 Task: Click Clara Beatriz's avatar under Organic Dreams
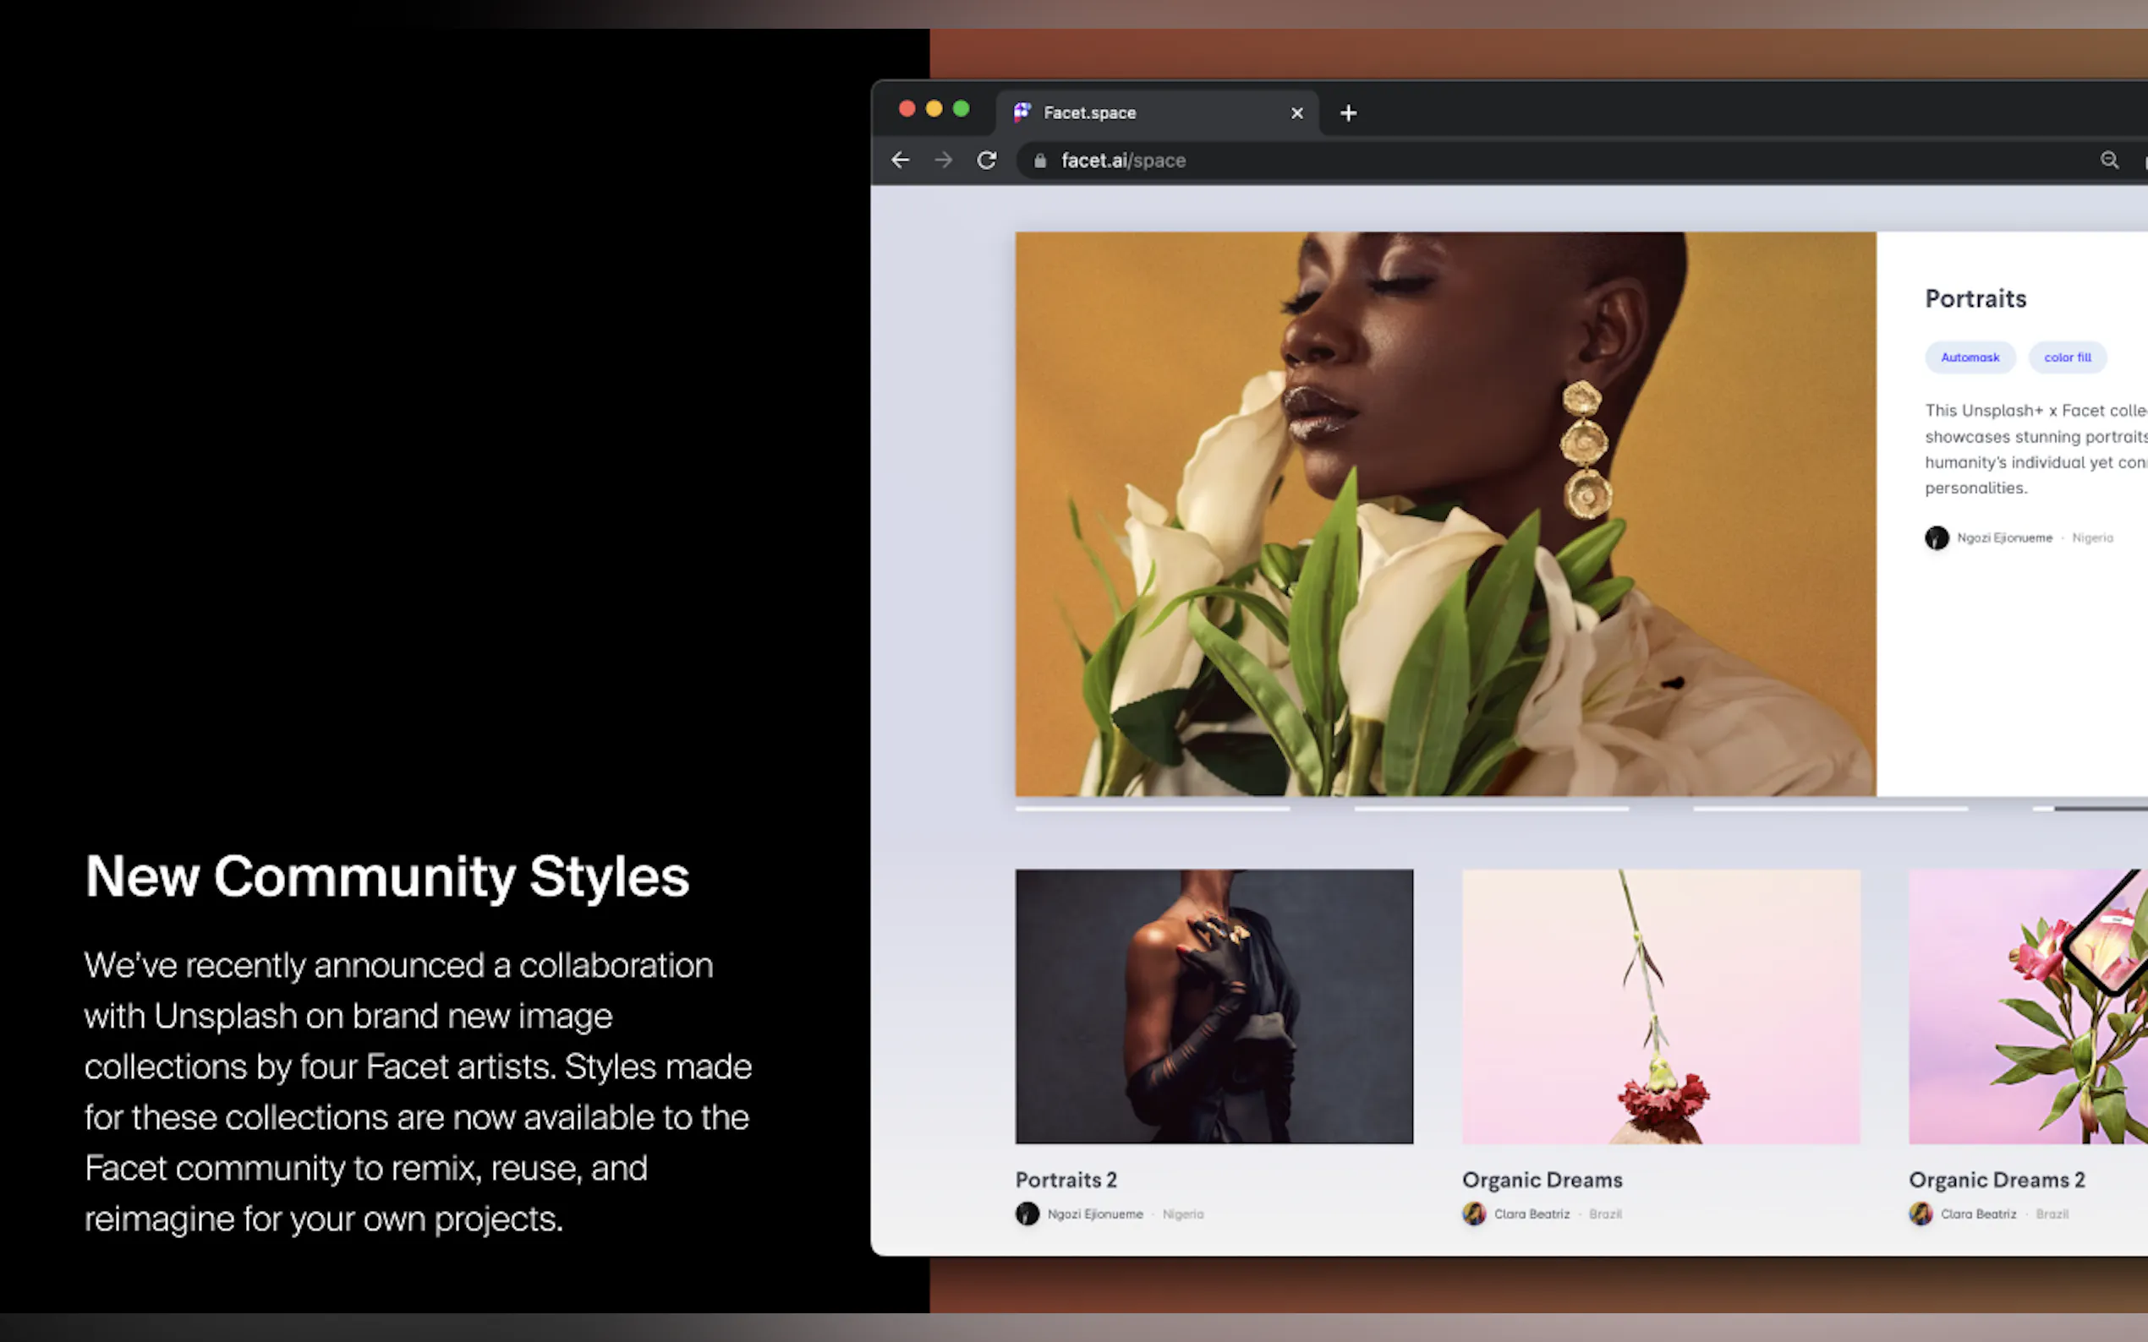(x=1474, y=1214)
